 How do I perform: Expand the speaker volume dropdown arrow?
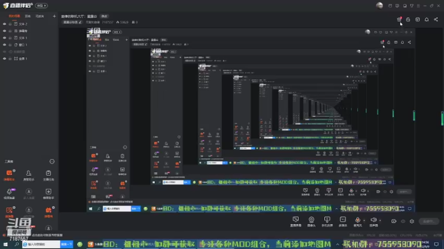pos(380,220)
